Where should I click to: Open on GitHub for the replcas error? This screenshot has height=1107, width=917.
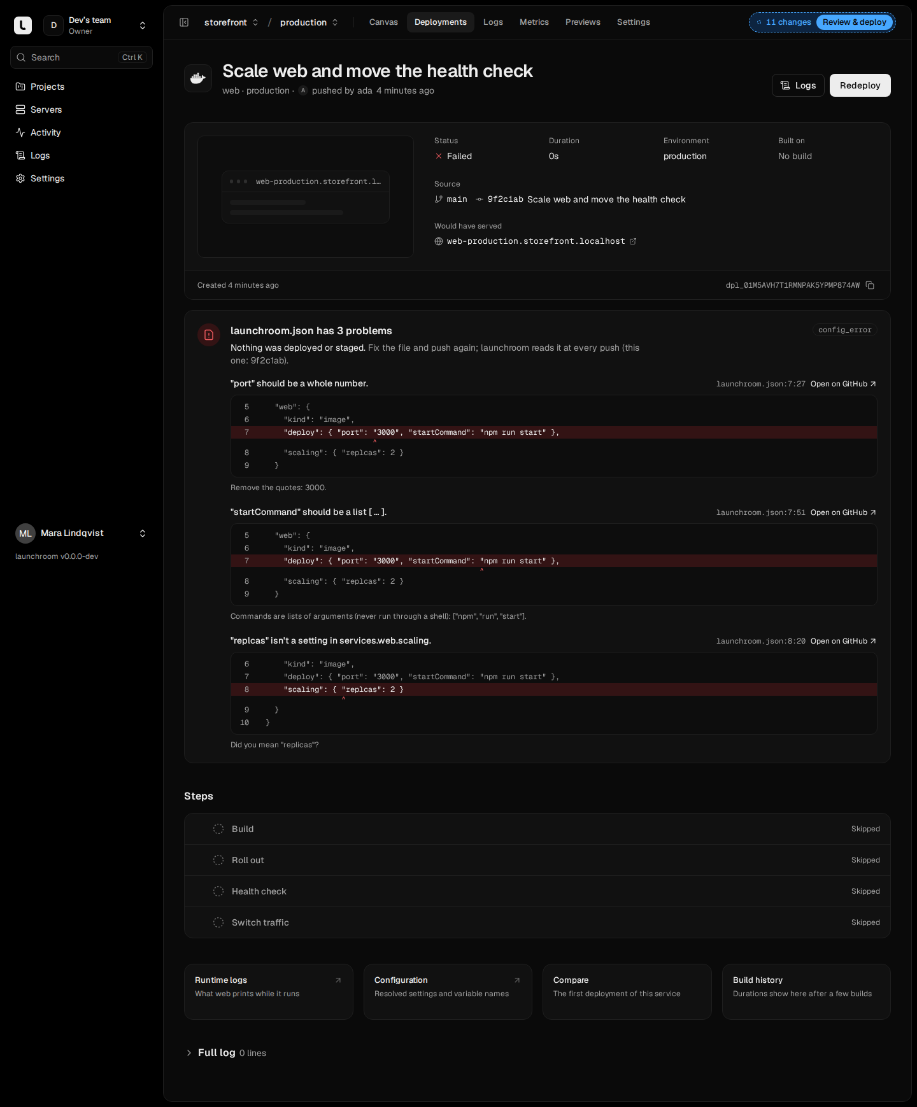point(843,641)
